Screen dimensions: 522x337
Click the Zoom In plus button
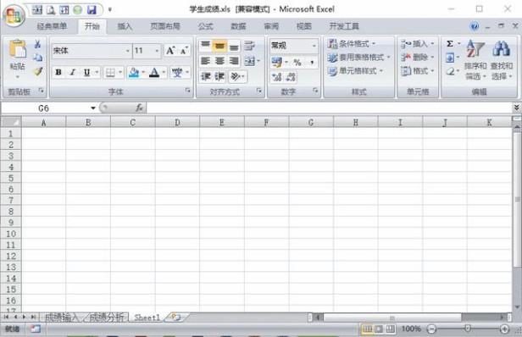point(504,329)
